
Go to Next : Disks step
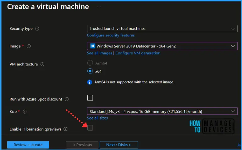(119, 145)
